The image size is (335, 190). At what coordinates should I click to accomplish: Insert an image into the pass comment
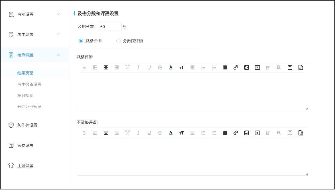pos(246,67)
